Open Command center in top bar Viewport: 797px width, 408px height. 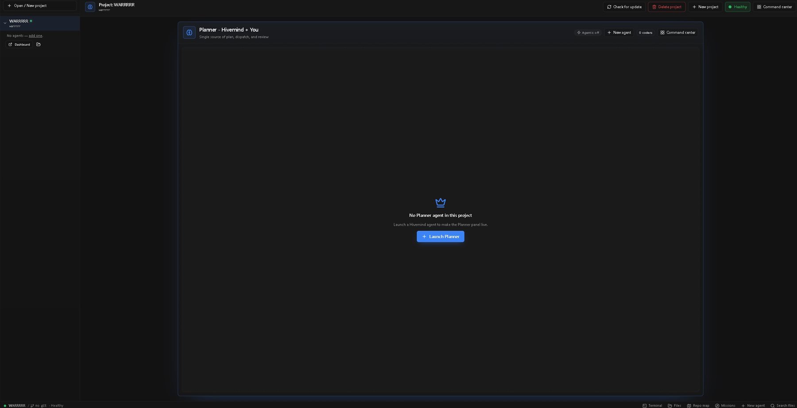(774, 7)
